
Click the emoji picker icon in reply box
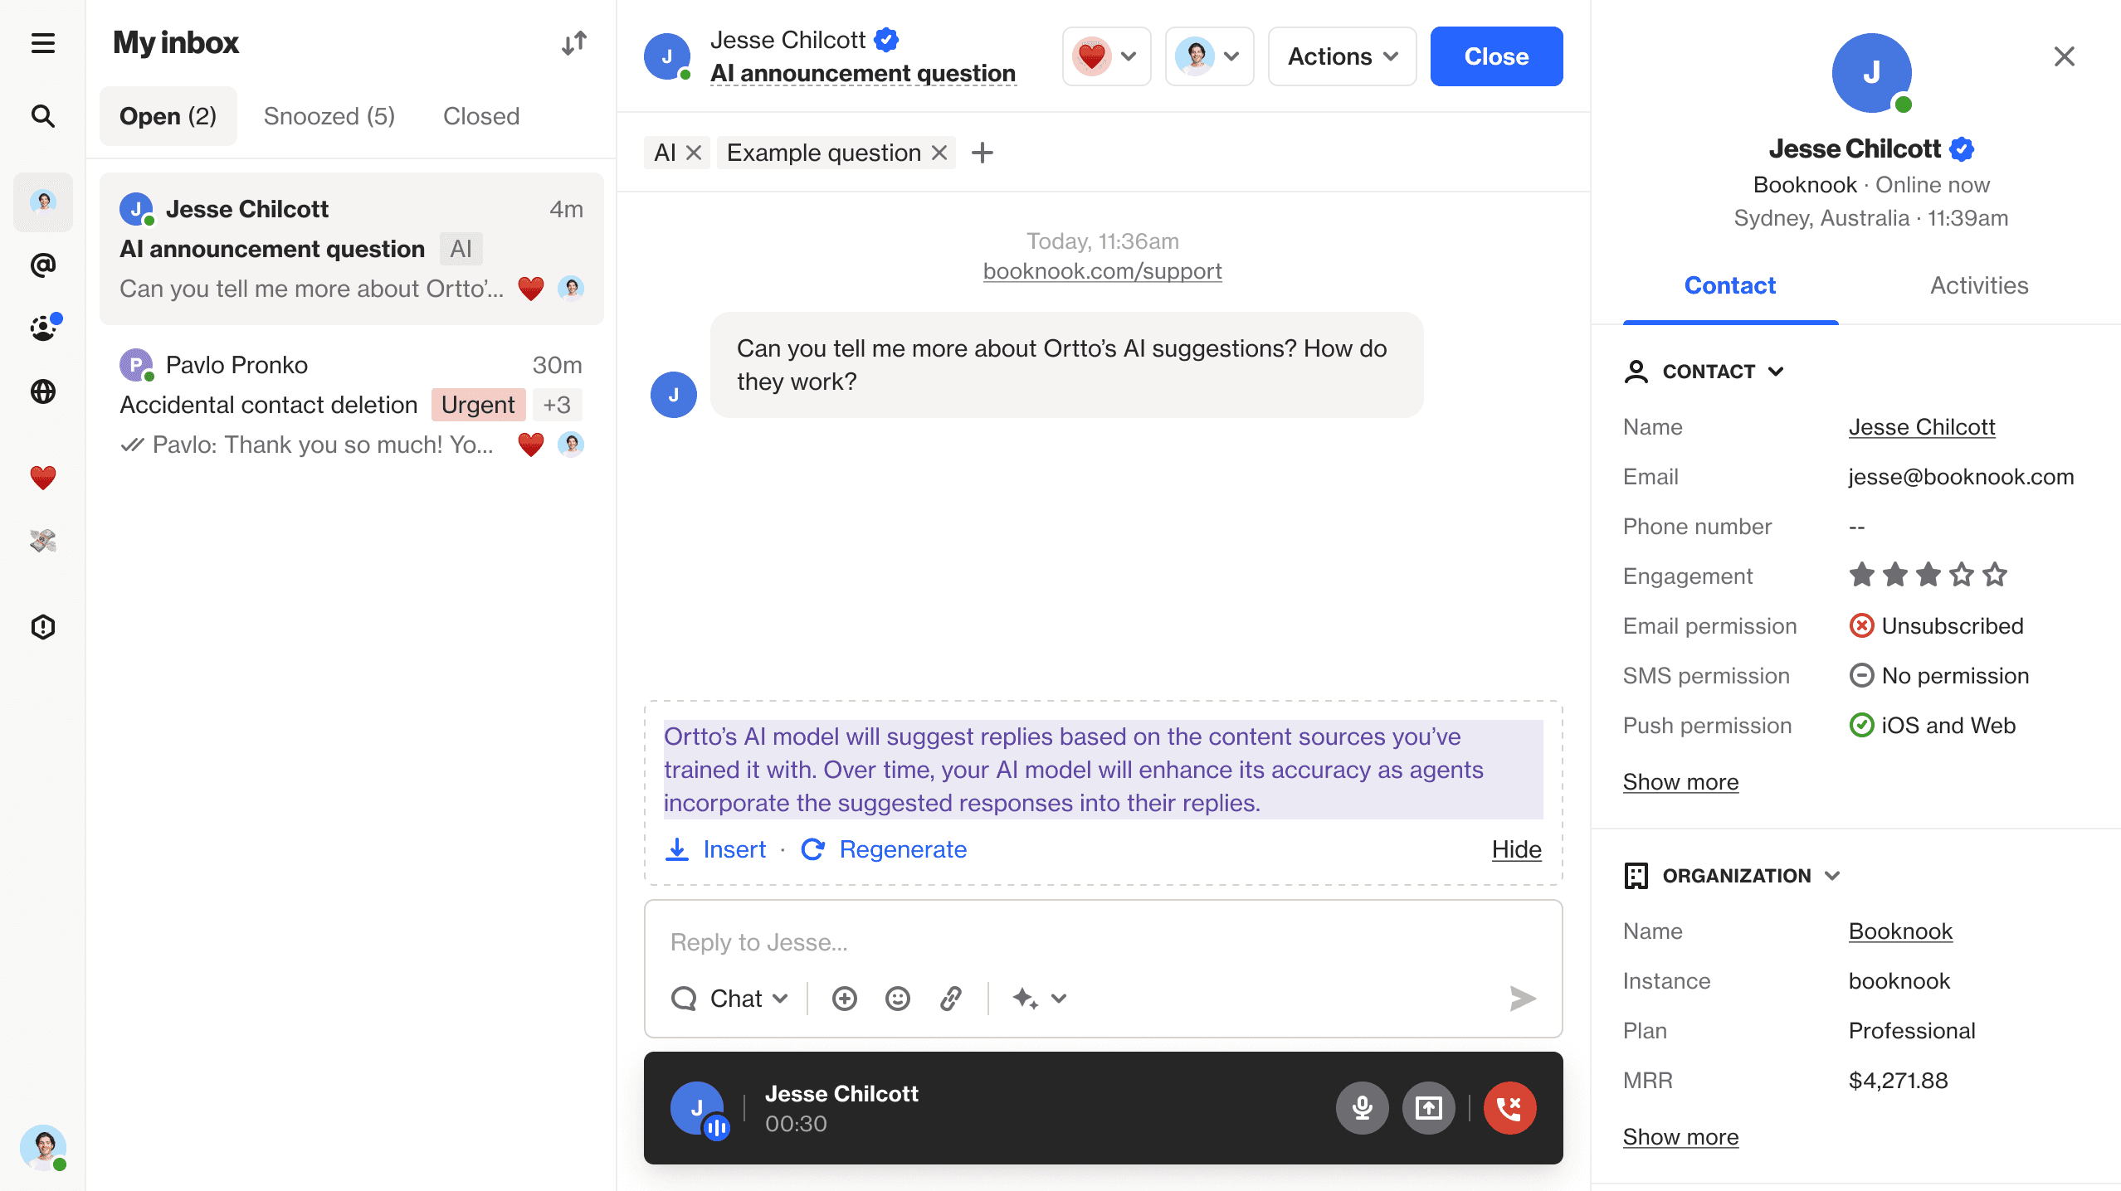[x=897, y=999]
